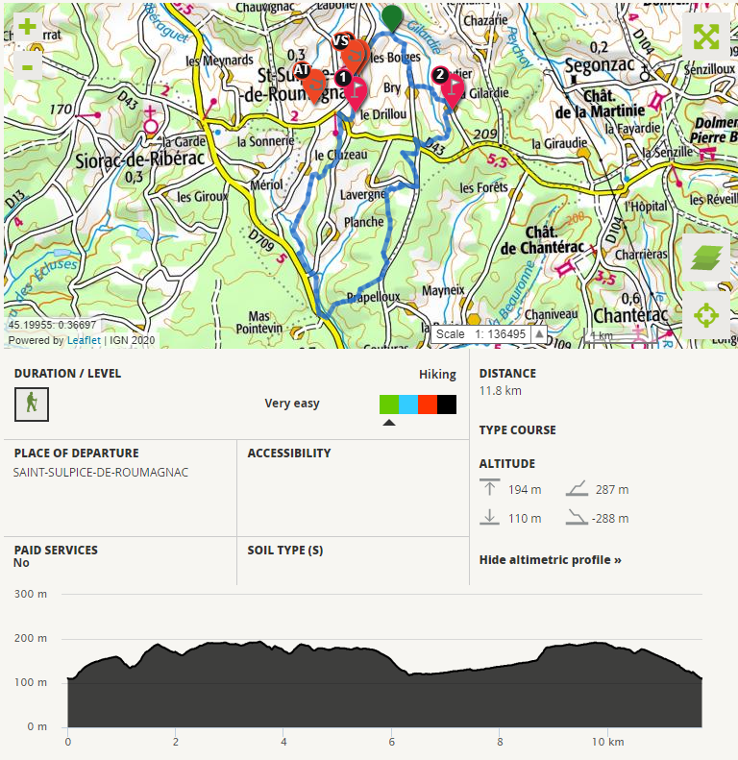
Task: Click the orange marker labeled VS
Action: (x=354, y=53)
